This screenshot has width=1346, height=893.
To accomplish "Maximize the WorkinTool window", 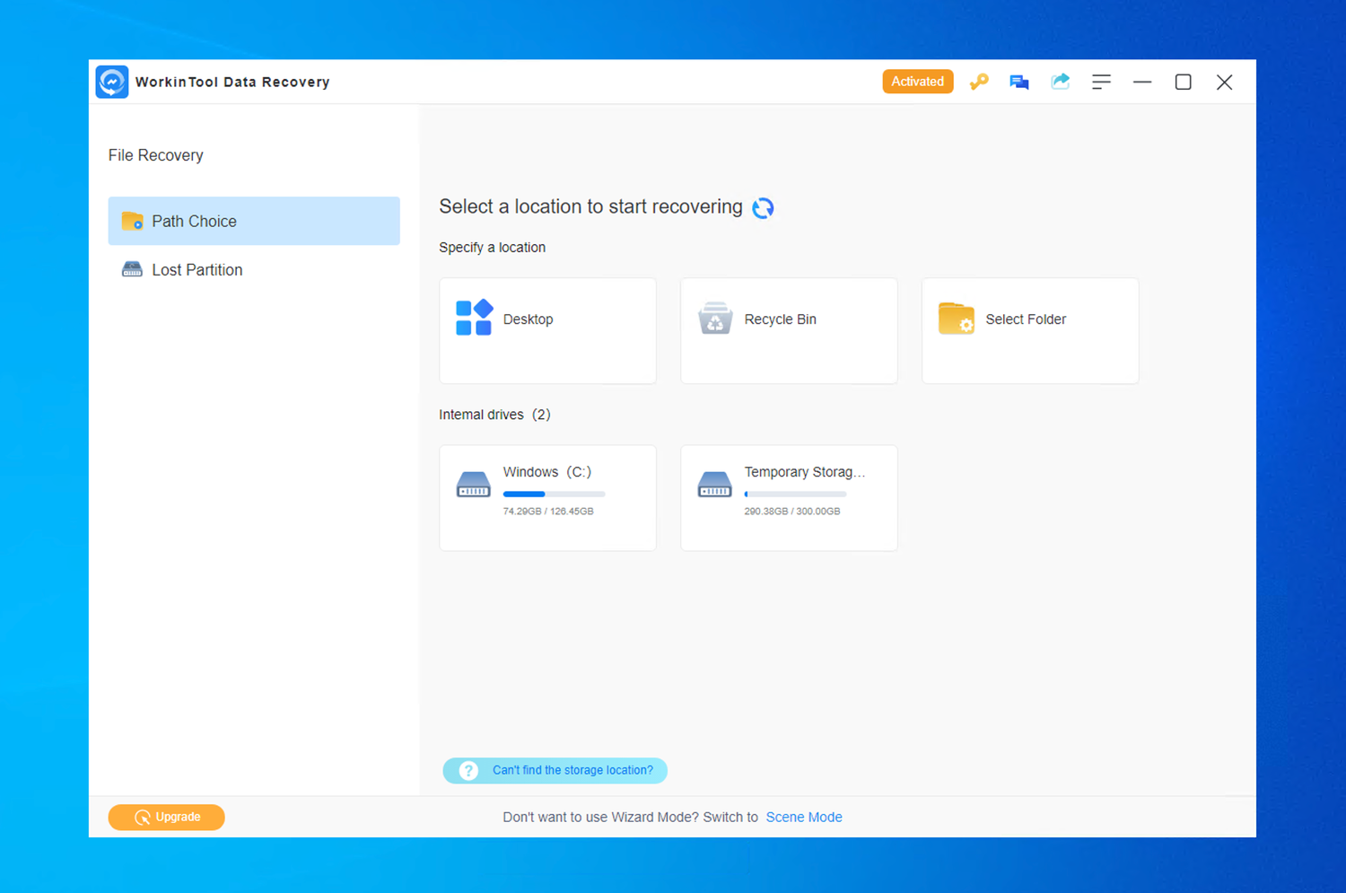I will click(x=1184, y=82).
